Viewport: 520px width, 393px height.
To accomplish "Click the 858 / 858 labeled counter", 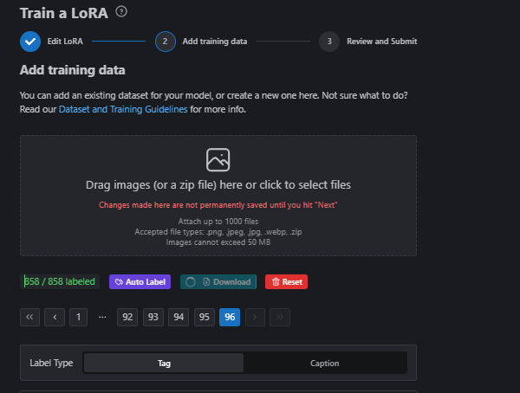I will pyautogui.click(x=60, y=281).
